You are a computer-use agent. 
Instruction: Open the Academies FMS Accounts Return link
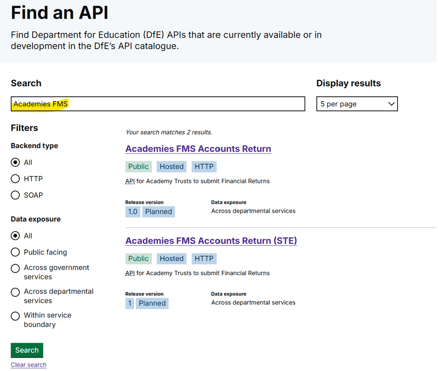click(198, 149)
